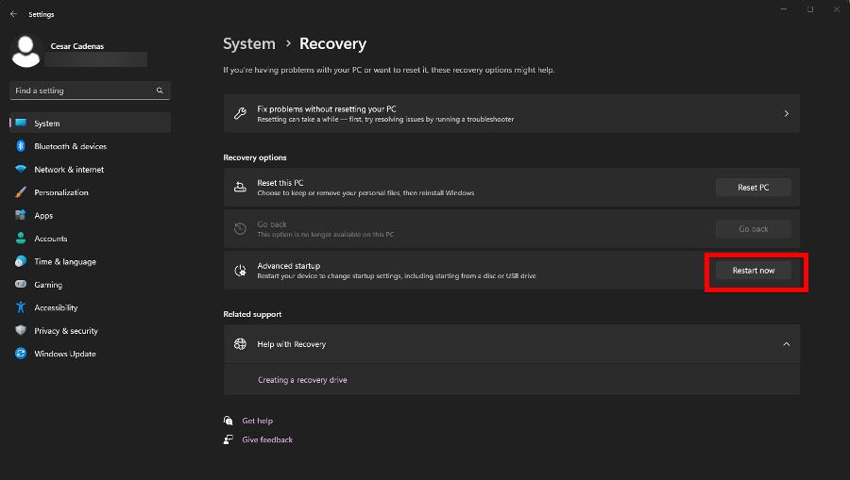This screenshot has width=850, height=480.
Task: Click the Accessibility figure icon
Action: (21, 307)
